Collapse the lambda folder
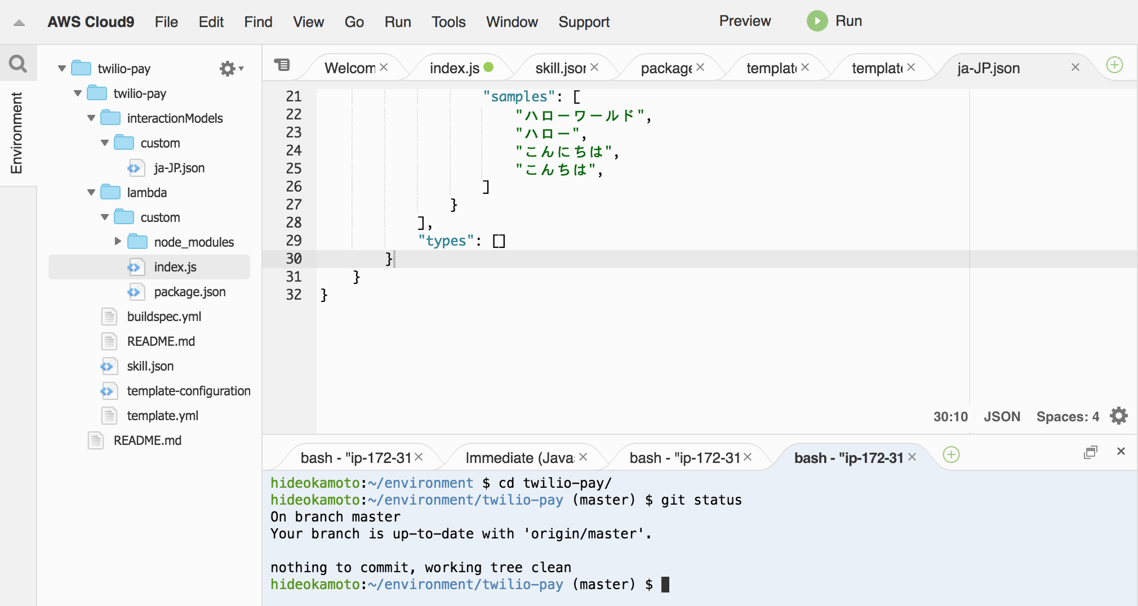The image size is (1138, 606). pyautogui.click(x=91, y=193)
